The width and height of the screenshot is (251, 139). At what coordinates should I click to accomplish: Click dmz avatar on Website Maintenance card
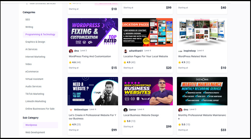(x=180, y=110)
